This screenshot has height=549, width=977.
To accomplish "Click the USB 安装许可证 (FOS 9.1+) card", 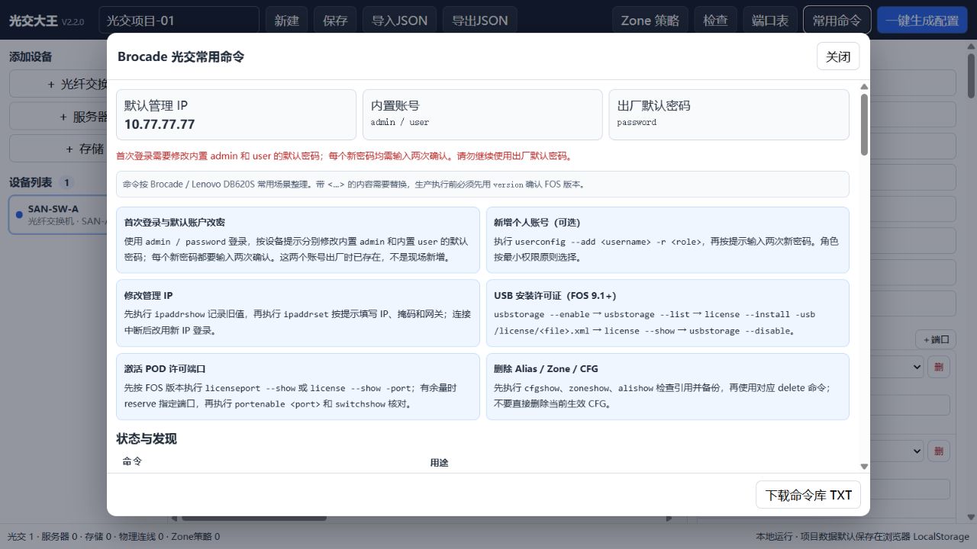I will click(668, 313).
